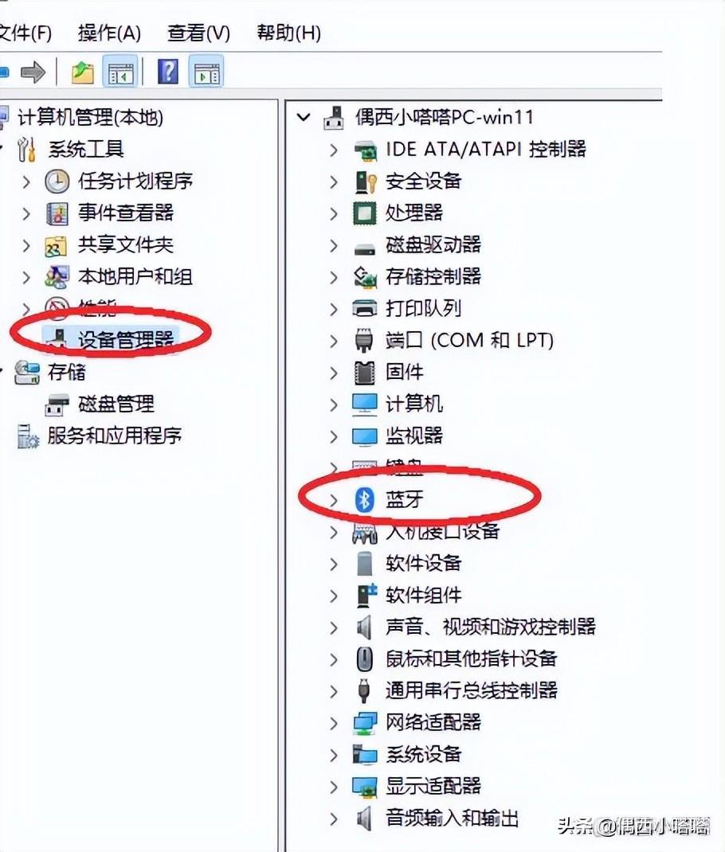The height and width of the screenshot is (852, 725).
Task: Select 服务和应用程序 in the tree
Action: [114, 436]
